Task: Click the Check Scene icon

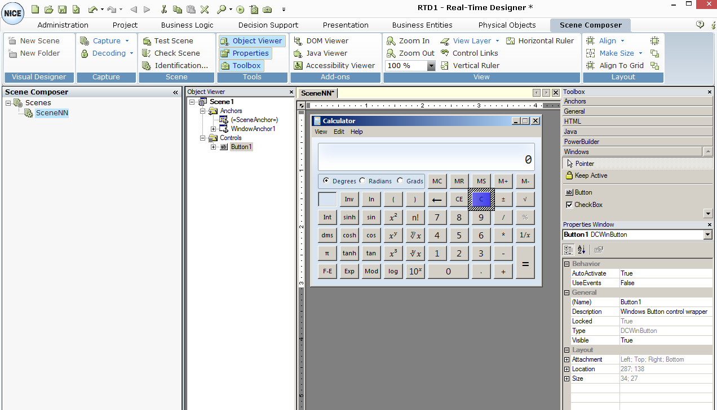Action: 147,53
